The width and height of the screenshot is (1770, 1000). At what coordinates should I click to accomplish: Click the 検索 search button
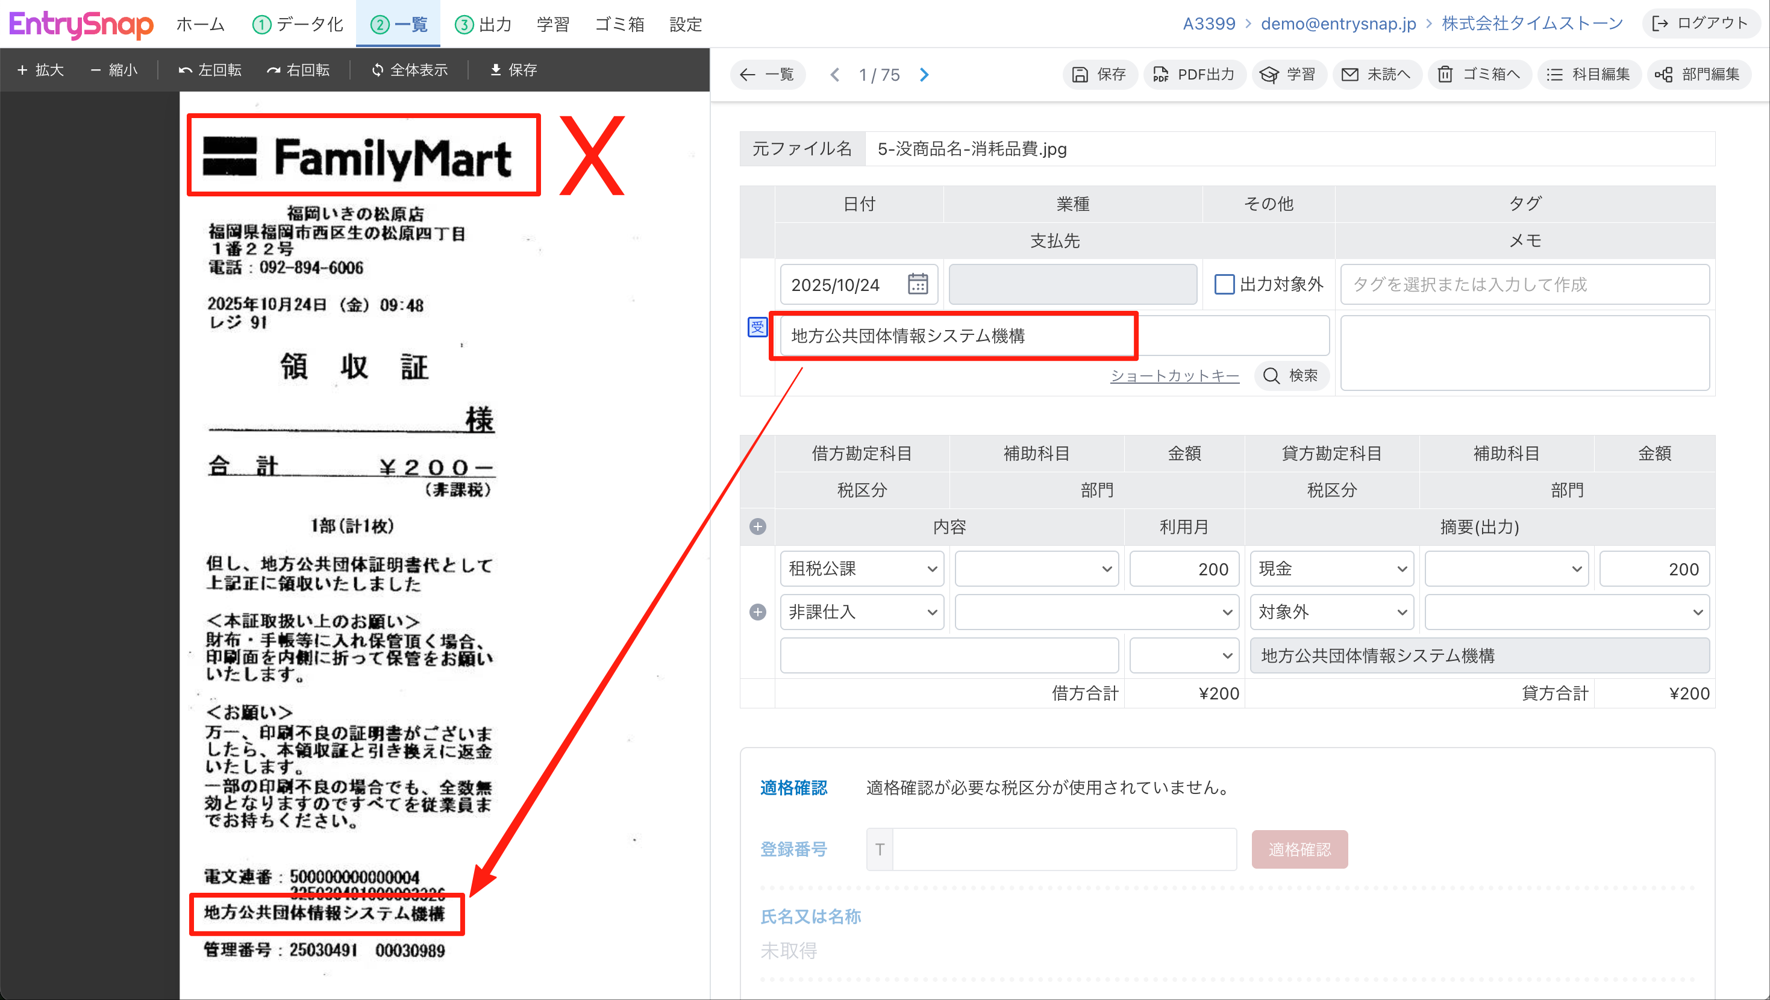click(x=1291, y=375)
